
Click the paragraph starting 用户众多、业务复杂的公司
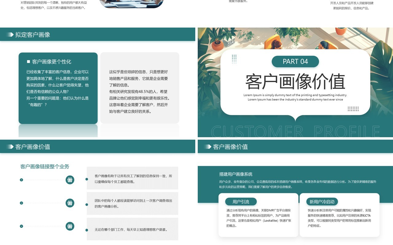click(x=298, y=184)
